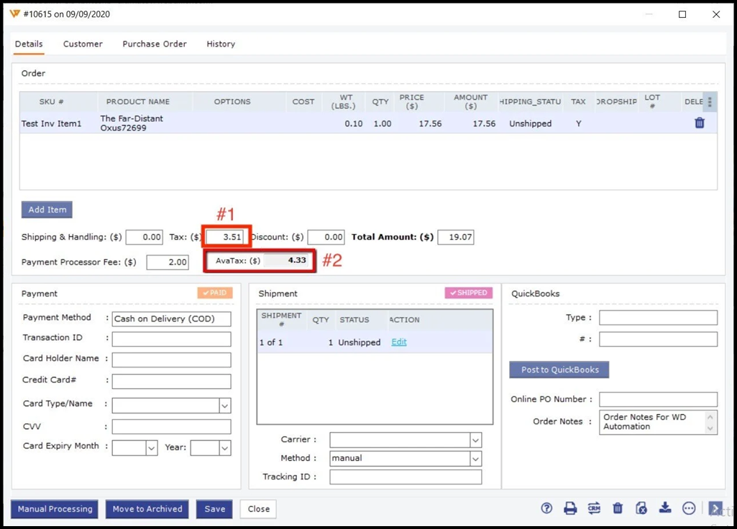The width and height of the screenshot is (737, 529).
Task: Click the help question mark icon
Action: [x=546, y=508]
